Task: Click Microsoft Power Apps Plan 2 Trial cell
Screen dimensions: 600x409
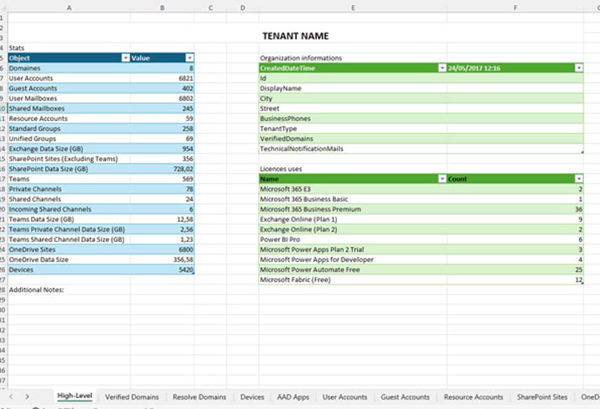Action: click(x=353, y=249)
